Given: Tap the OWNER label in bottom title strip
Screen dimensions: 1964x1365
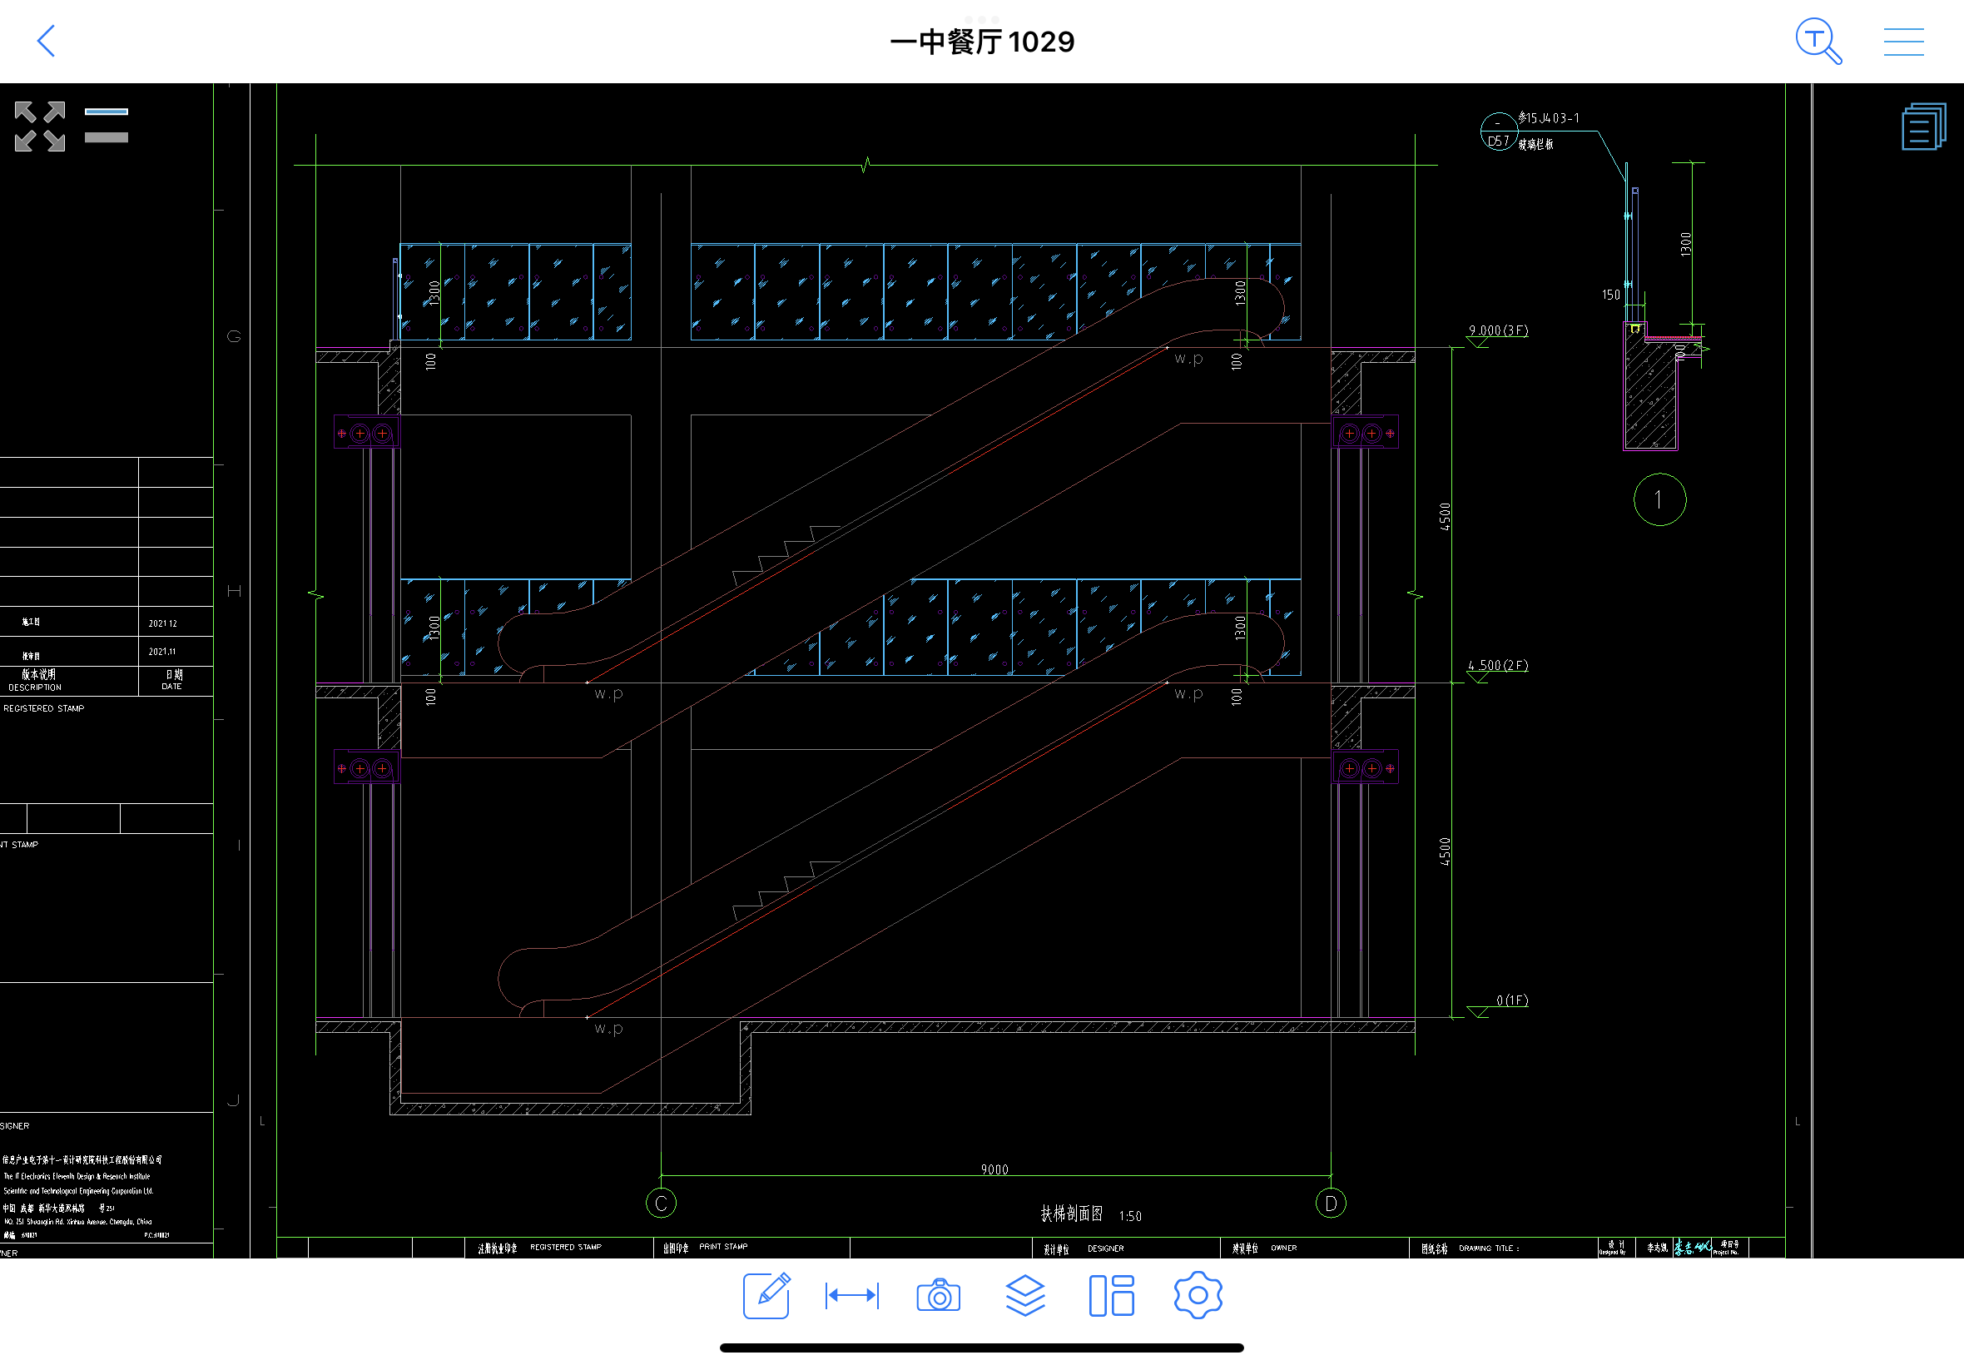Looking at the screenshot, I should click(x=1283, y=1248).
